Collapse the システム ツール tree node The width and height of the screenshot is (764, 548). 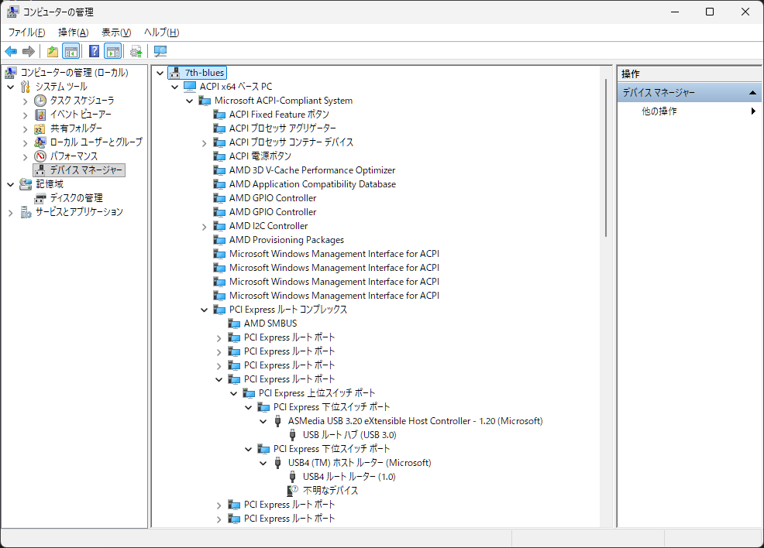coord(11,87)
